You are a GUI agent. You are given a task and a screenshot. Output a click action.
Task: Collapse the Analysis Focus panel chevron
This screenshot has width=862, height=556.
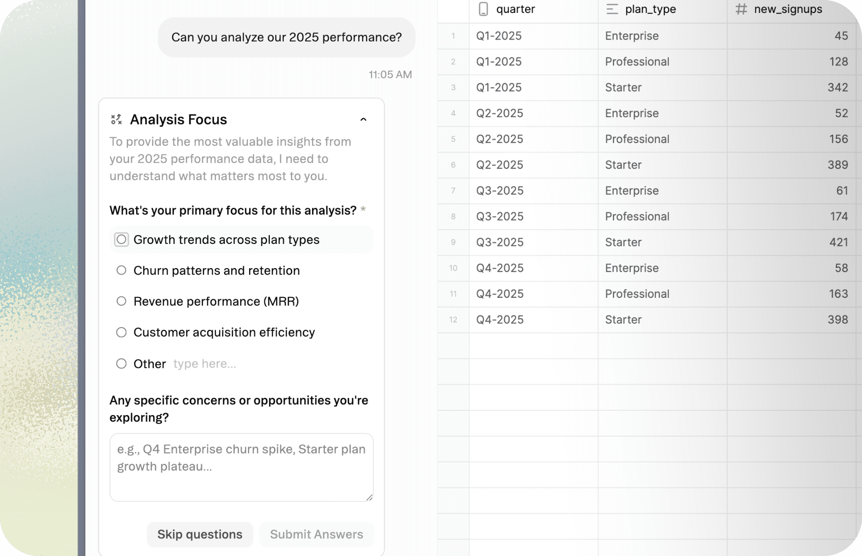coord(363,119)
